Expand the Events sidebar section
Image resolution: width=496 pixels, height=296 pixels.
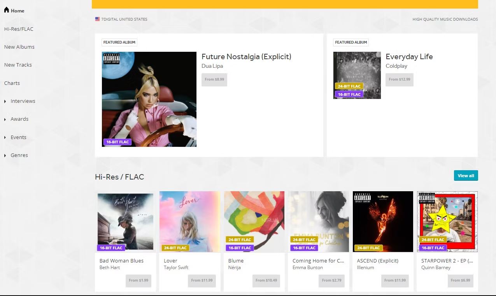pyautogui.click(x=5, y=137)
